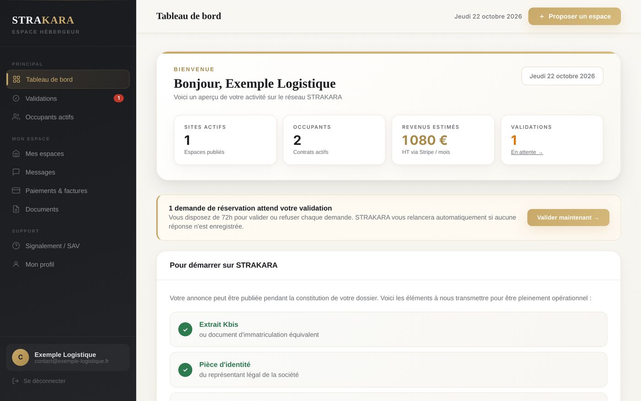Click the Occupants actifs people icon
This screenshot has width=641, height=401.
16,117
